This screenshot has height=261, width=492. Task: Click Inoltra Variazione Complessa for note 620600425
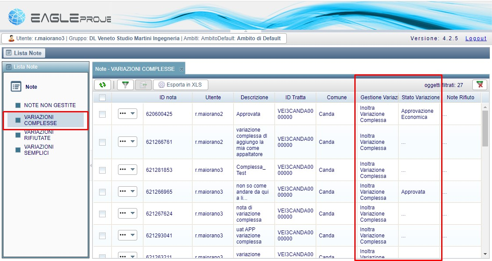[x=373, y=114]
